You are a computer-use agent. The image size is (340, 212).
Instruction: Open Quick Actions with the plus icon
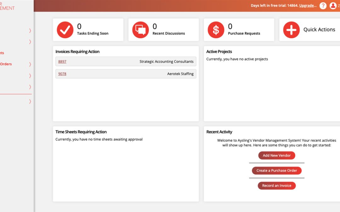point(292,30)
